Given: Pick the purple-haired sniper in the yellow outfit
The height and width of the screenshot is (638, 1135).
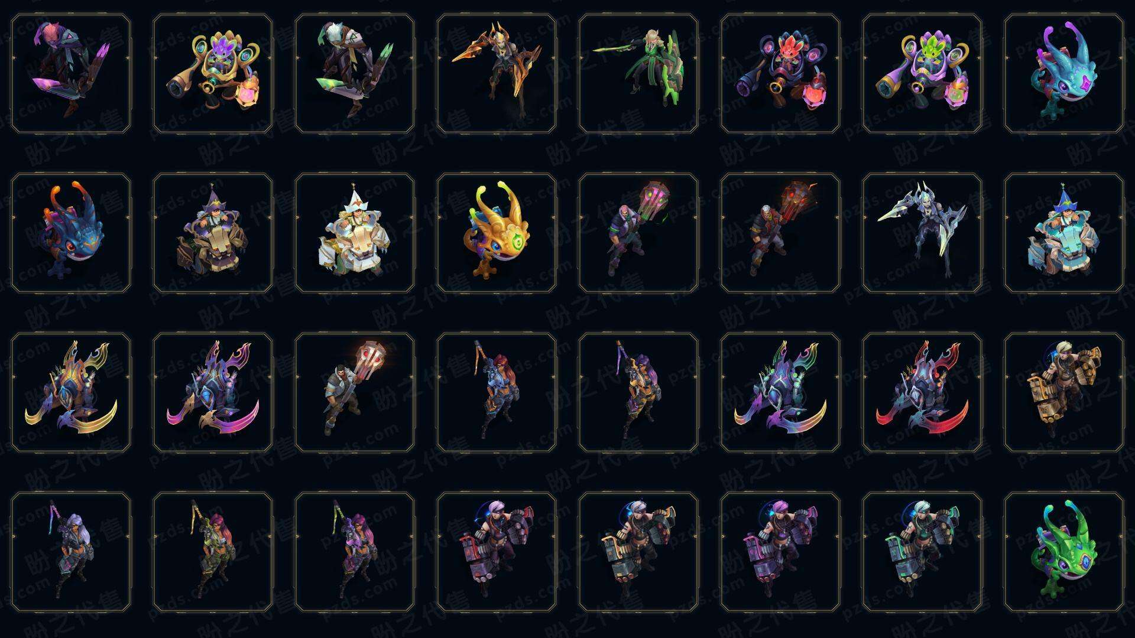Looking at the screenshot, I should point(638,392).
